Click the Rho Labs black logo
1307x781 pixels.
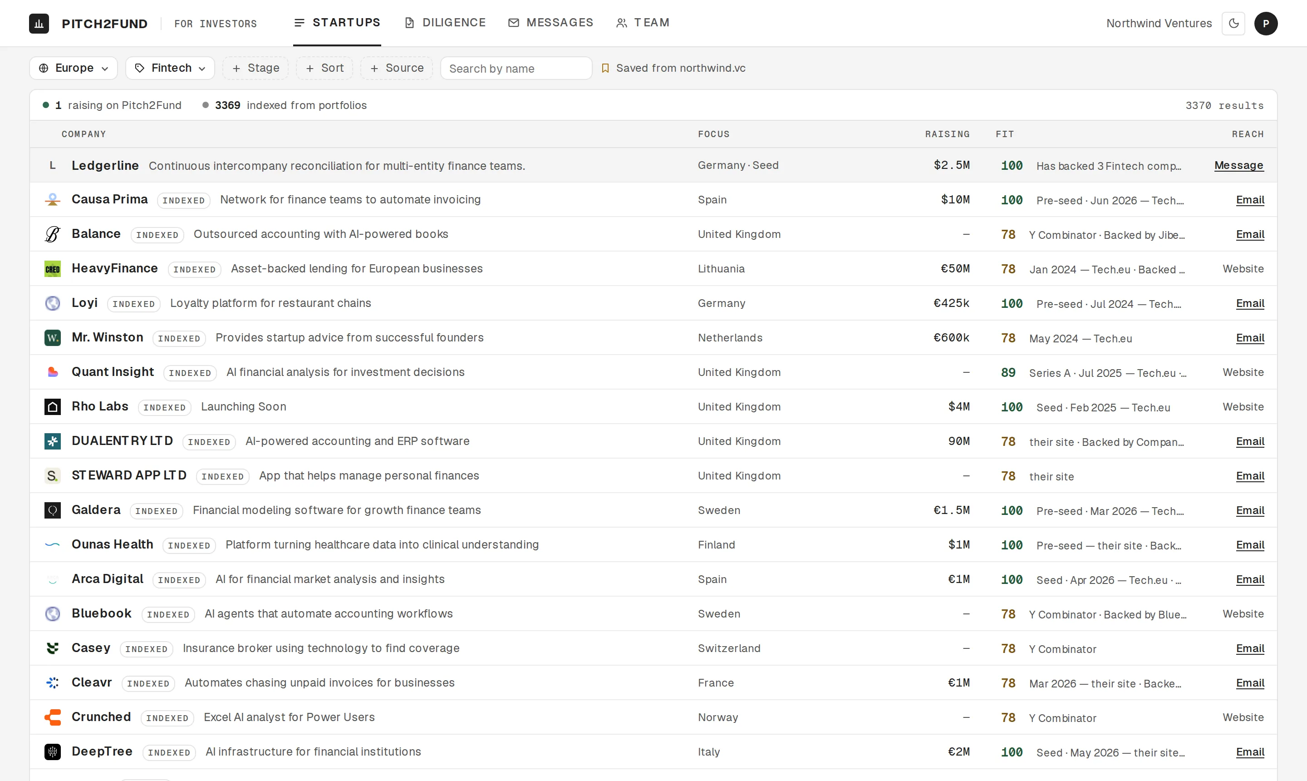[x=53, y=407]
